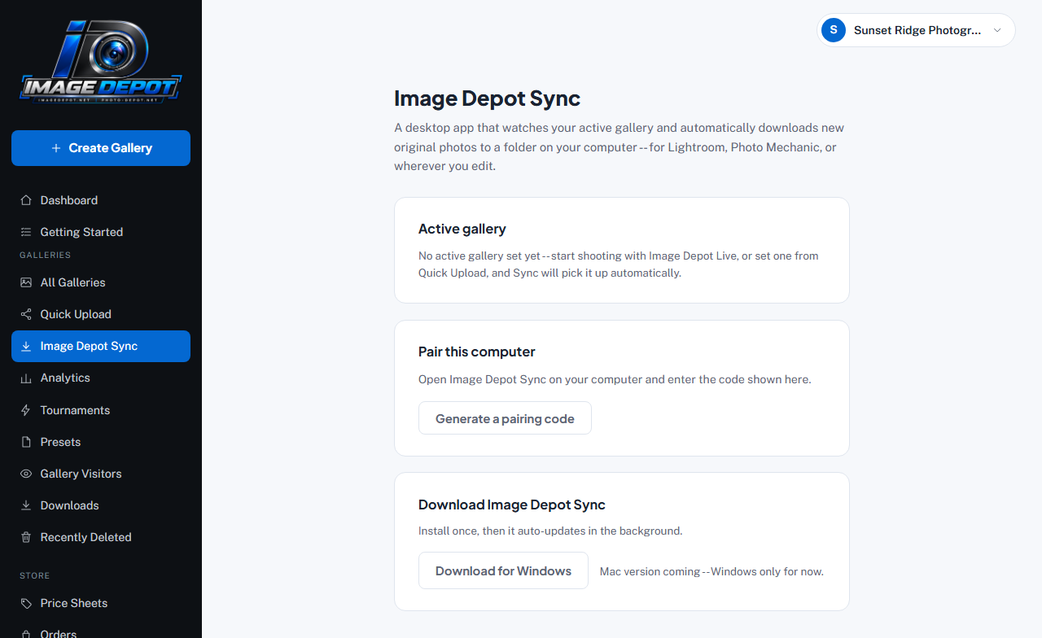The height and width of the screenshot is (638, 1042).
Task: Open the Downloads sidebar item
Action: pos(101,505)
